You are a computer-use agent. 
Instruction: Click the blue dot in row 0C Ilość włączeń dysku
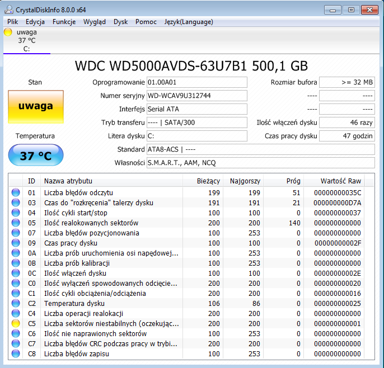16,273
